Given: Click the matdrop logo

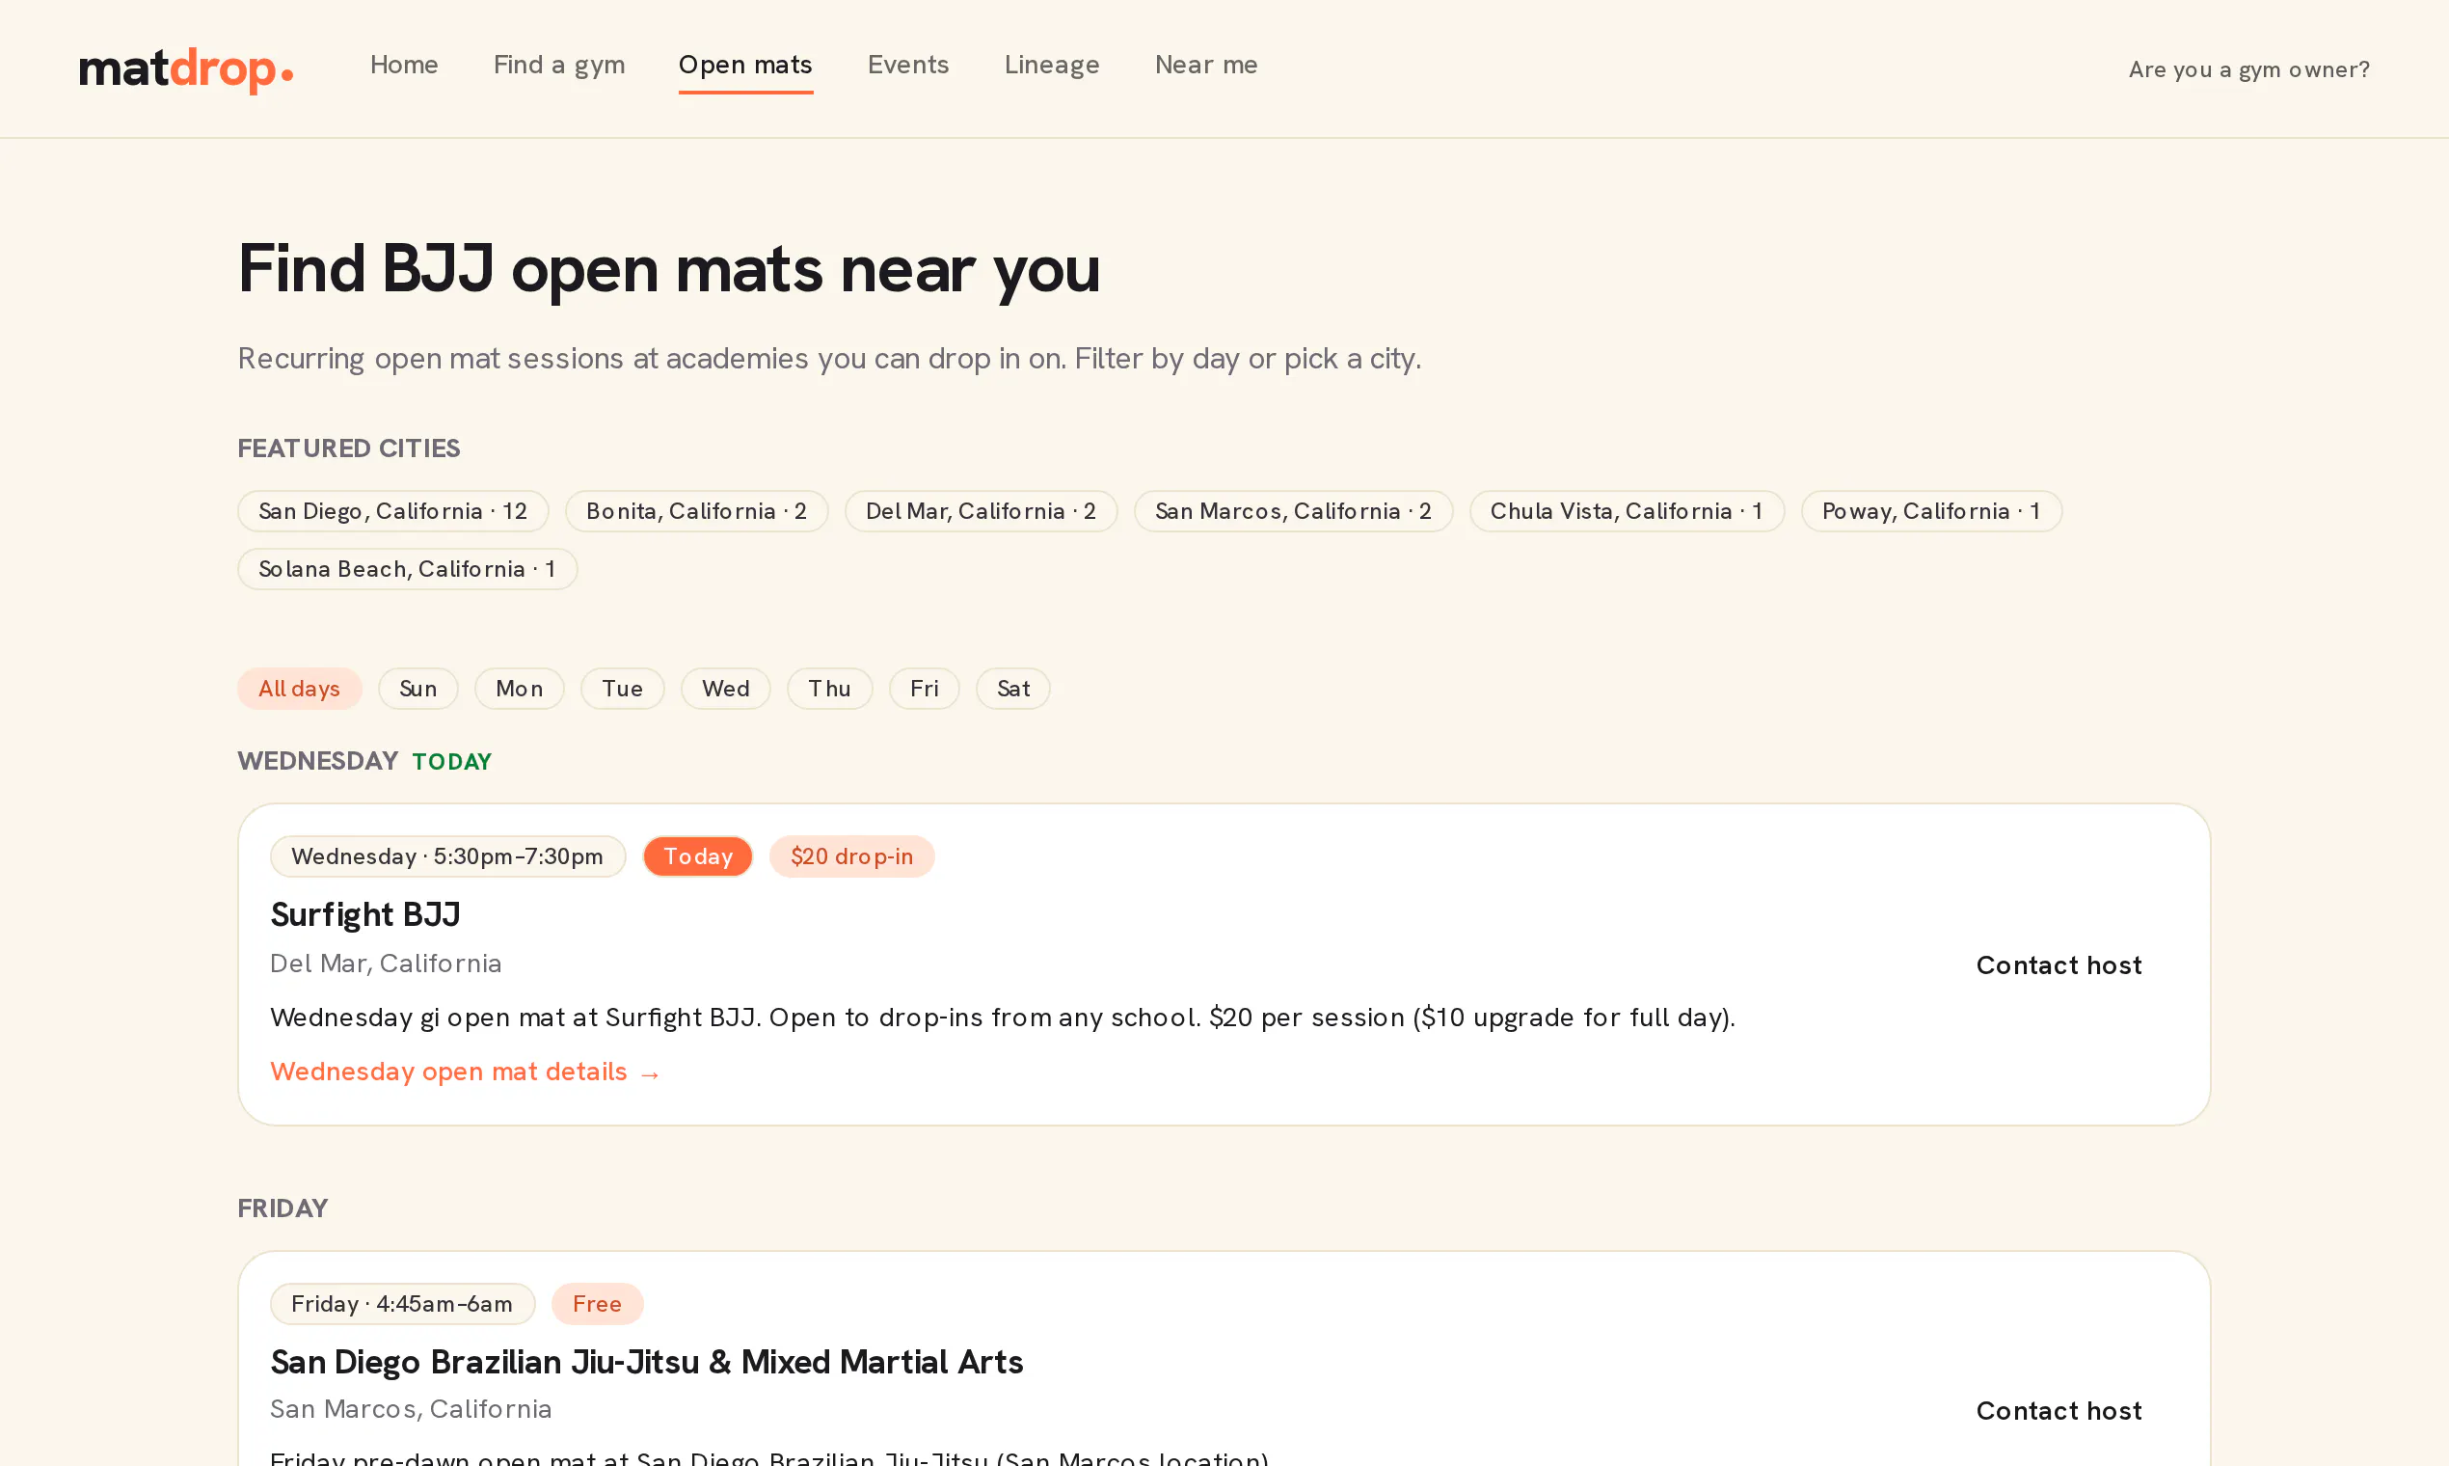Looking at the screenshot, I should 186,69.
